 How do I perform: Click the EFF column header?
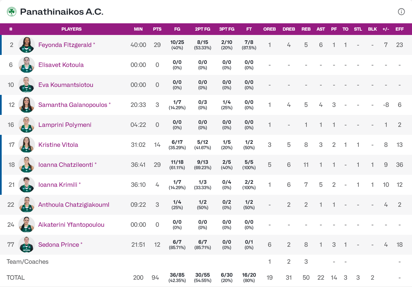[x=399, y=29]
